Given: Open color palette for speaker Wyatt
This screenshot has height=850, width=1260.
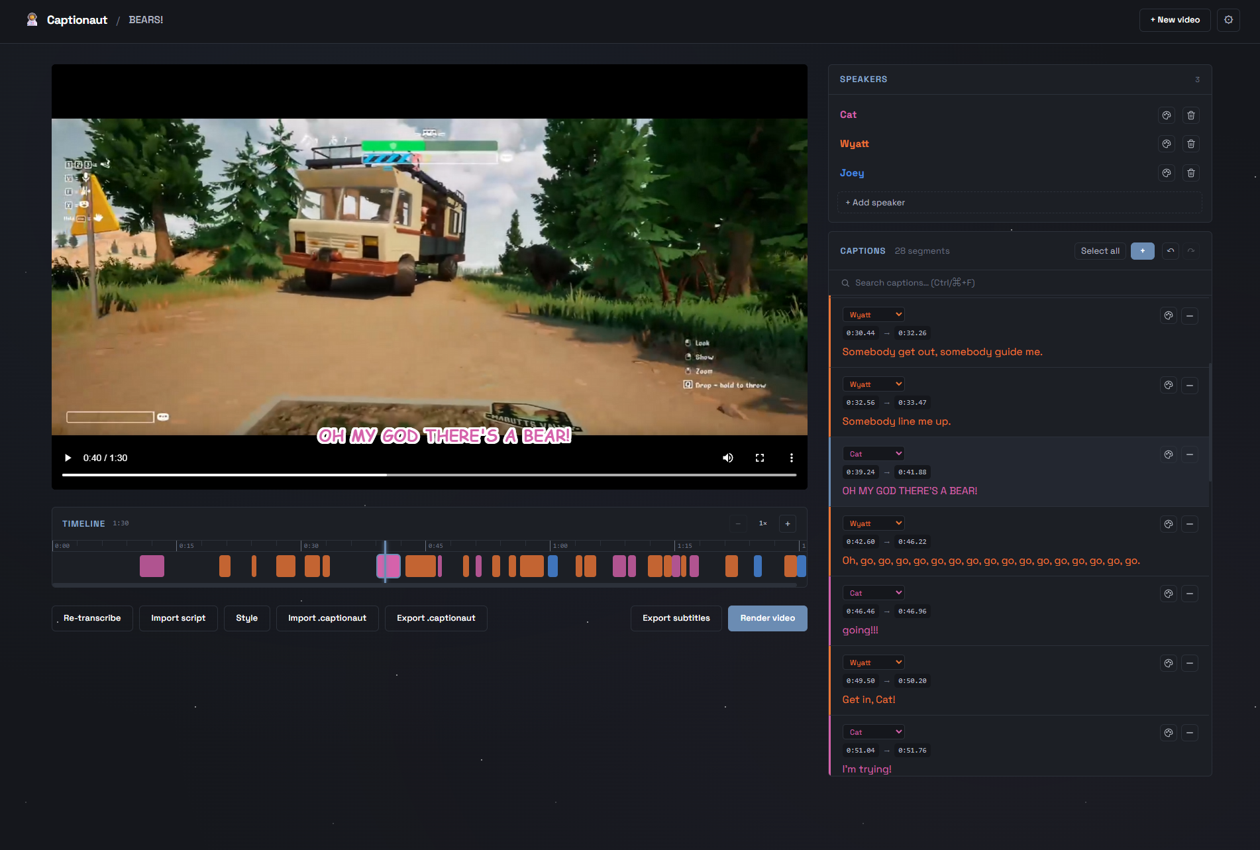Looking at the screenshot, I should click(x=1167, y=144).
